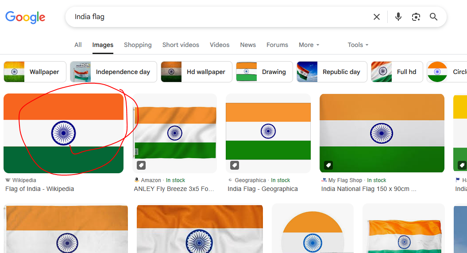Click the shopping tag icon on the Geographica flag image
The image size is (467, 253).
click(235, 165)
